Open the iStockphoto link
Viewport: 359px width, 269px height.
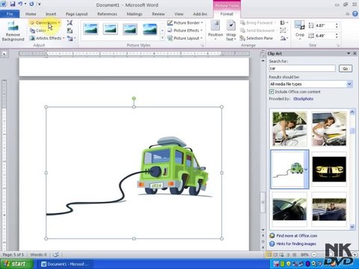(303, 99)
